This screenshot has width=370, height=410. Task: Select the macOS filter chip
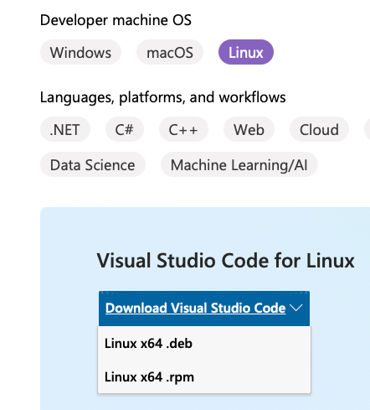[170, 52]
